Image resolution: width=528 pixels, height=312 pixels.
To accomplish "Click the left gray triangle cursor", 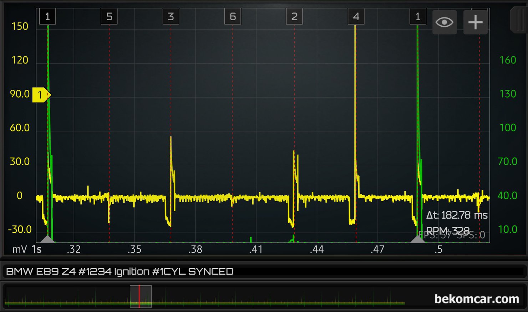I will click(47, 239).
